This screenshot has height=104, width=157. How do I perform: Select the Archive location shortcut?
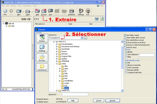coord(42,38)
